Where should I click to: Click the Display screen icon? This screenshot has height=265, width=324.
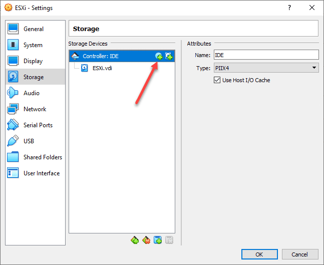[13, 61]
